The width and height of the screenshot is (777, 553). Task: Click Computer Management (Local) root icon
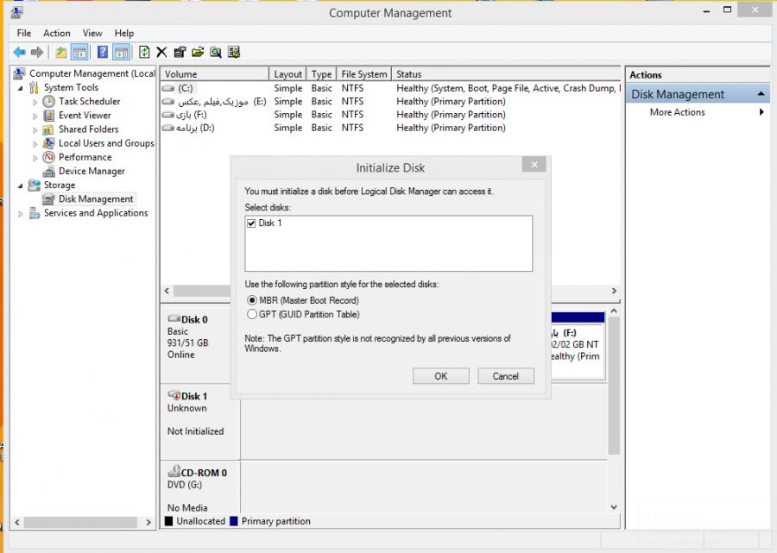(19, 74)
